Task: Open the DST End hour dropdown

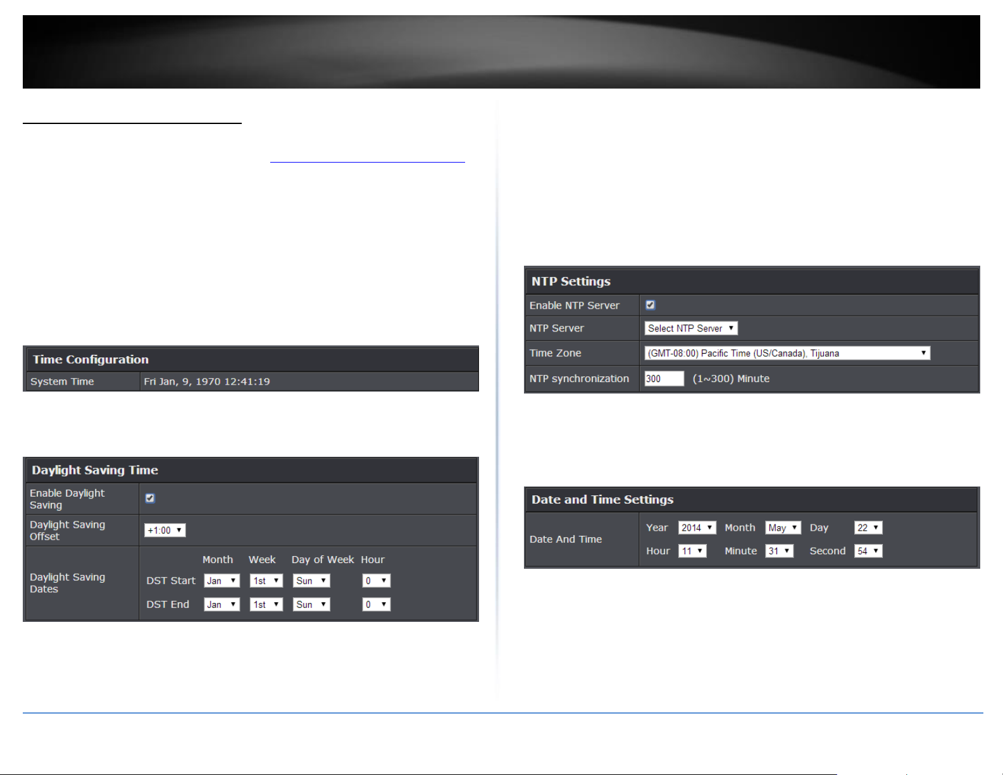Action: 377,604
